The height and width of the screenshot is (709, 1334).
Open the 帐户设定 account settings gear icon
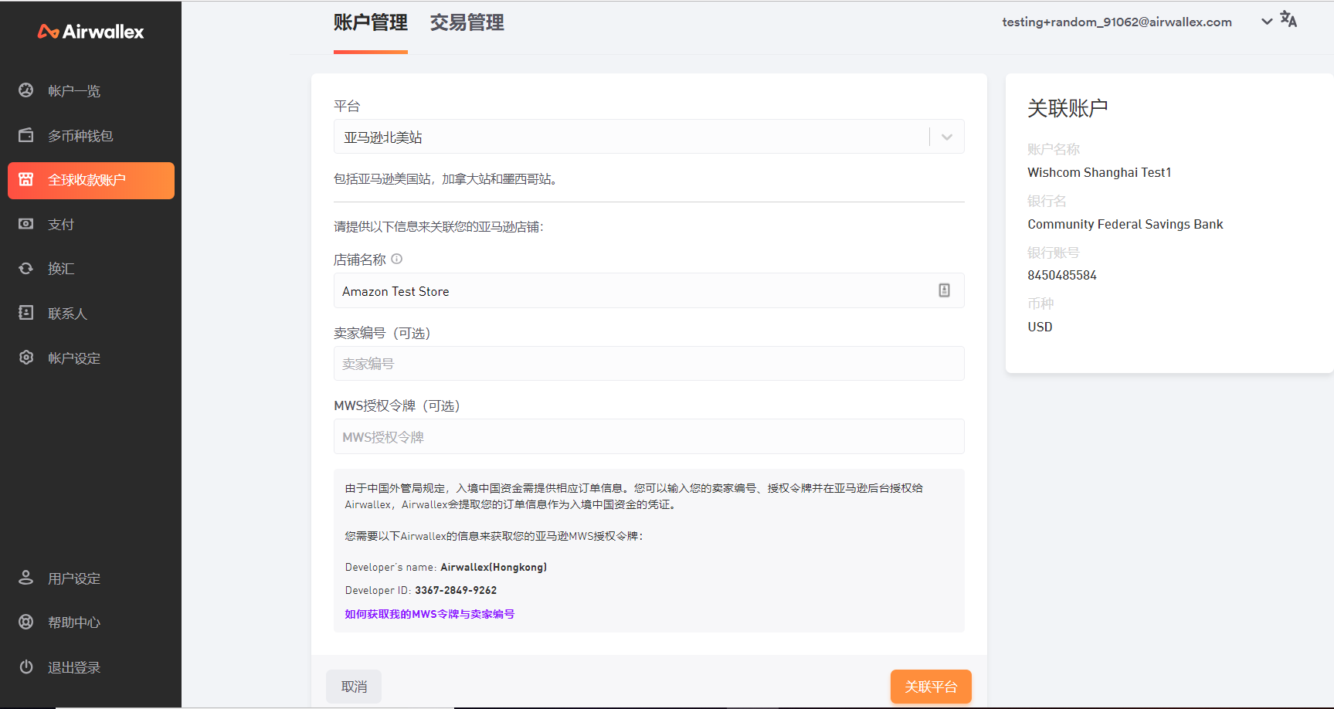pos(26,358)
